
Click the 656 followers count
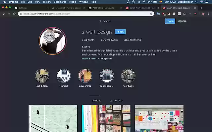click(109, 40)
